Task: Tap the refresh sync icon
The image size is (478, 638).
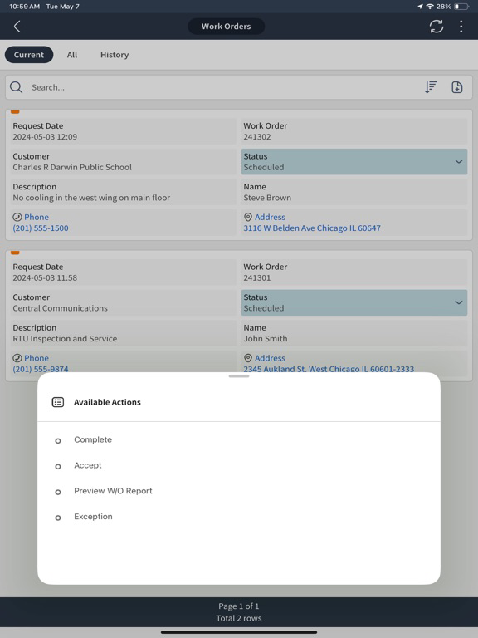Action: tap(437, 27)
